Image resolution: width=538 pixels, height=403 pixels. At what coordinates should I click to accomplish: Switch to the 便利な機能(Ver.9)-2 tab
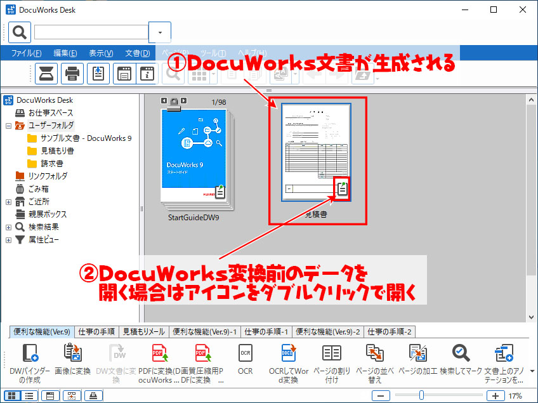coord(328,331)
